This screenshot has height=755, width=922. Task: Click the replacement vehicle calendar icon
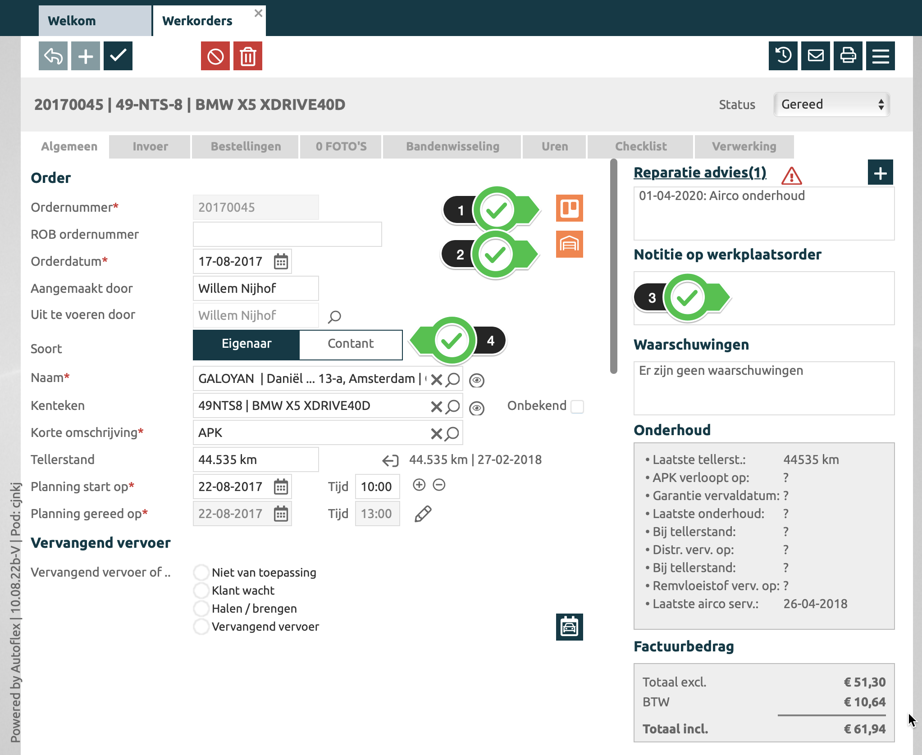569,627
